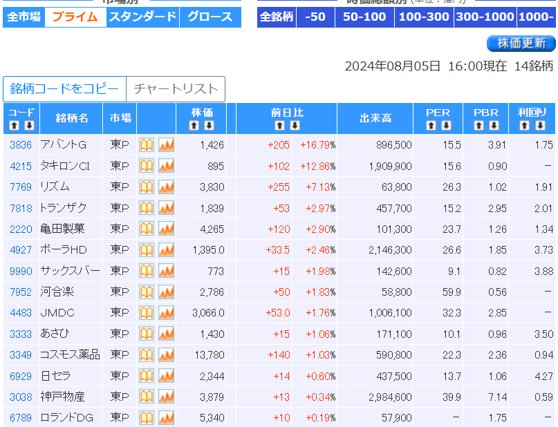Open stock code 3836 link

[21, 145]
